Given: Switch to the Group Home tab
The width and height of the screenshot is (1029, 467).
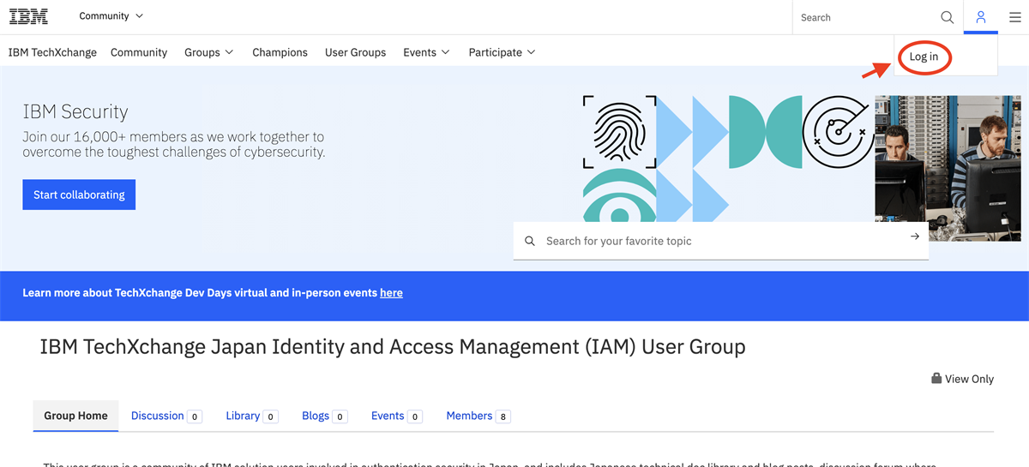Looking at the screenshot, I should pos(75,416).
